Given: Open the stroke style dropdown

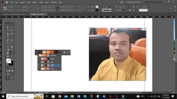Looking at the screenshot, I should pos(112,10).
